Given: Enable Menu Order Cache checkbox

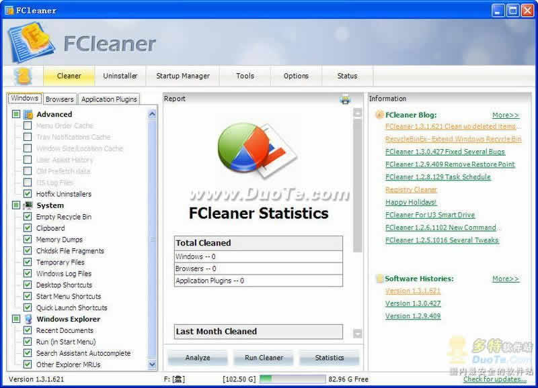Looking at the screenshot, I should (28, 126).
